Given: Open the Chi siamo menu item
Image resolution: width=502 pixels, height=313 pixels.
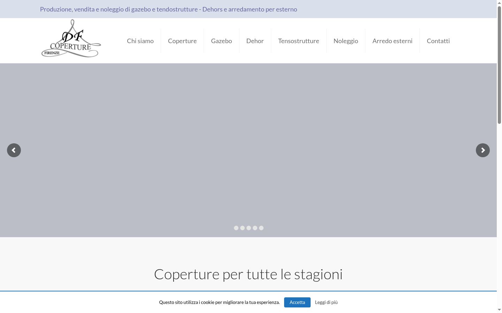Looking at the screenshot, I should [x=140, y=41].
